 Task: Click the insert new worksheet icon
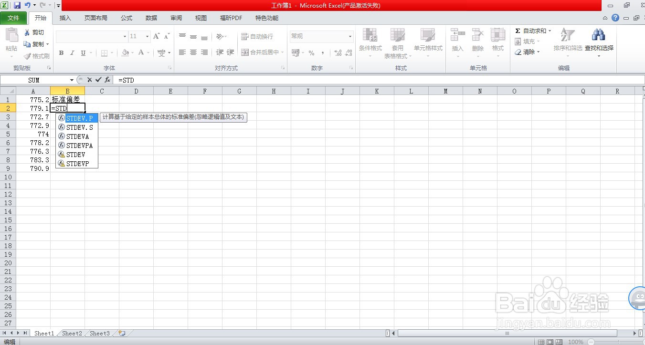pyautogui.click(x=122, y=334)
